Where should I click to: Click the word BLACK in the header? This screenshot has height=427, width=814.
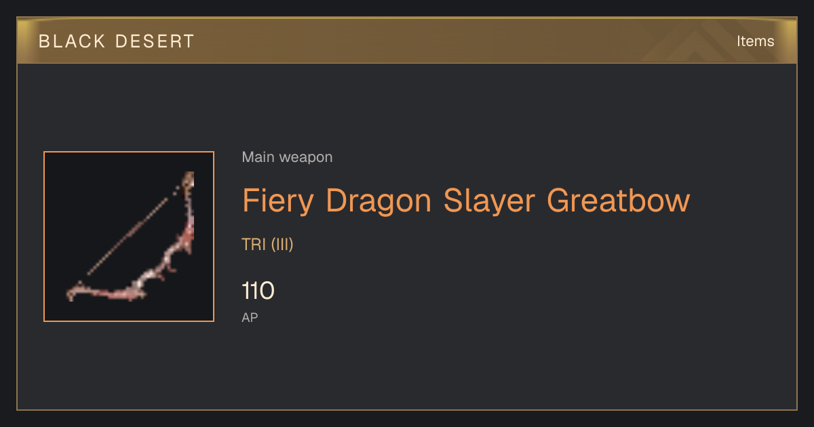(71, 41)
